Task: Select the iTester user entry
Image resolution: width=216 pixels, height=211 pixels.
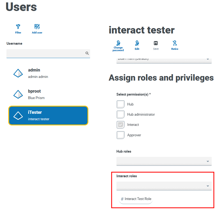Action: [x=48, y=115]
